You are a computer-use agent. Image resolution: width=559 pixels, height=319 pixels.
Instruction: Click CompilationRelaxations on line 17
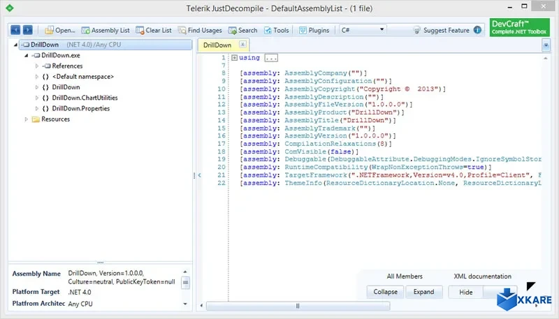click(x=330, y=144)
